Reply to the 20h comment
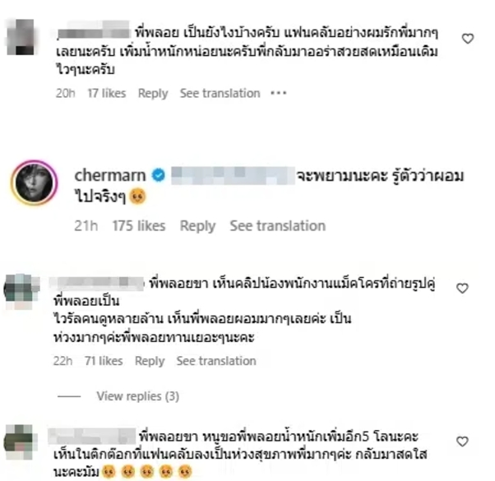Viewport: 495px width, 481px height. tap(153, 94)
